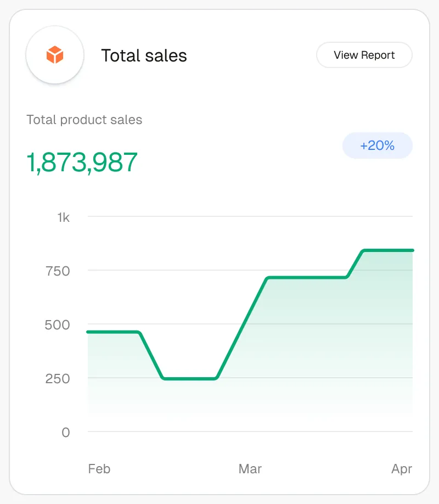This screenshot has height=504, width=439.
Task: Click the 1k y-axis label
Action: (x=64, y=217)
